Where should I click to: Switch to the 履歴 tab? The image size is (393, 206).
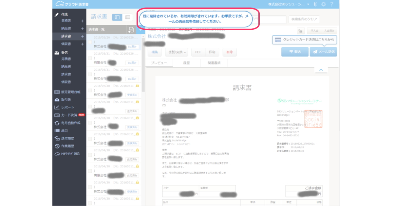coord(186,63)
